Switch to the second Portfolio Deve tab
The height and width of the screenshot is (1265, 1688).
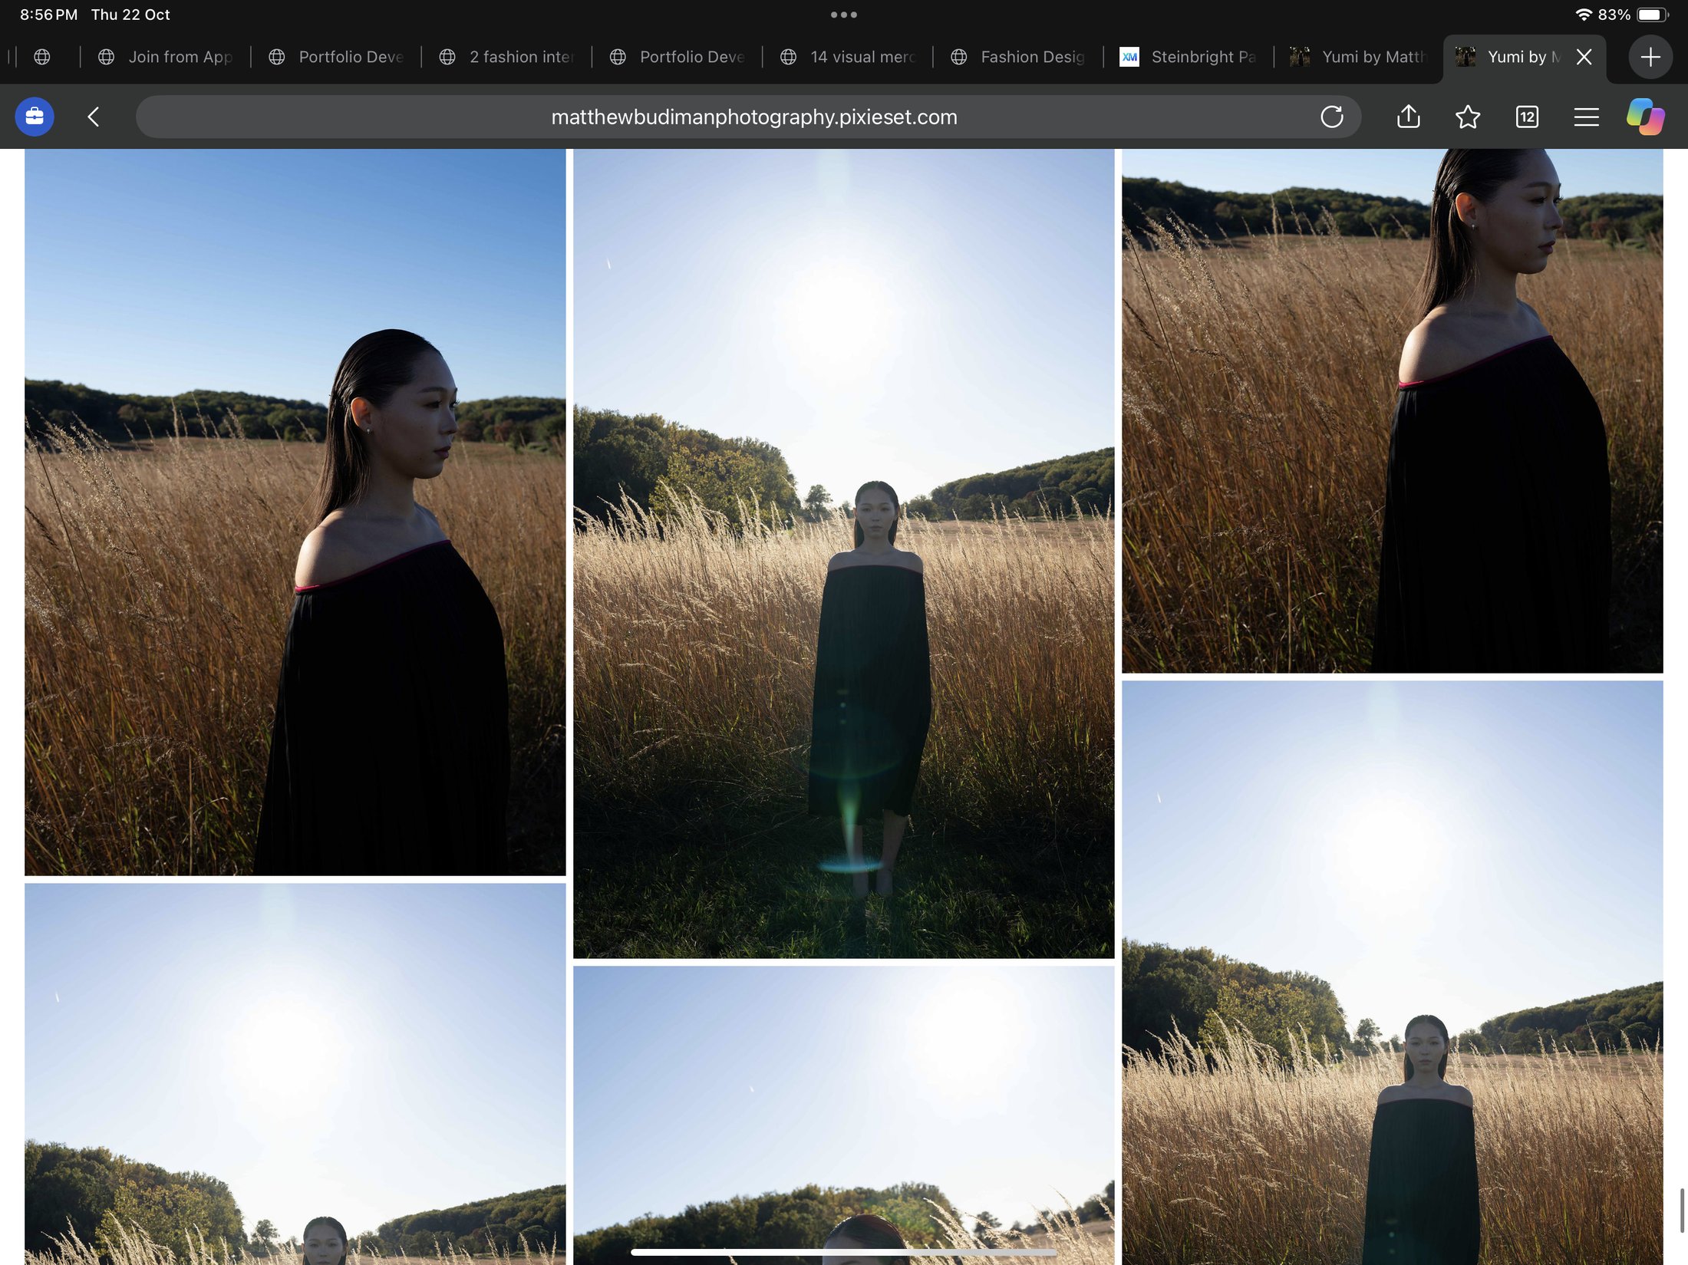(x=677, y=57)
